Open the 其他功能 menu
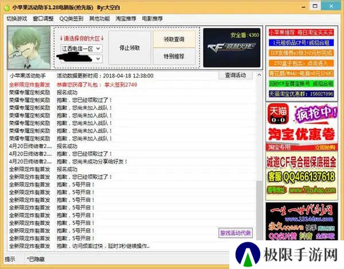Screen dimensions: 344x269 point(99,19)
